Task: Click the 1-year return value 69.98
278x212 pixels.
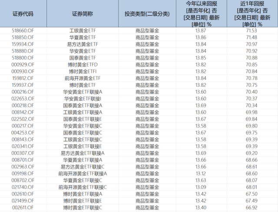Action: coord(252,112)
